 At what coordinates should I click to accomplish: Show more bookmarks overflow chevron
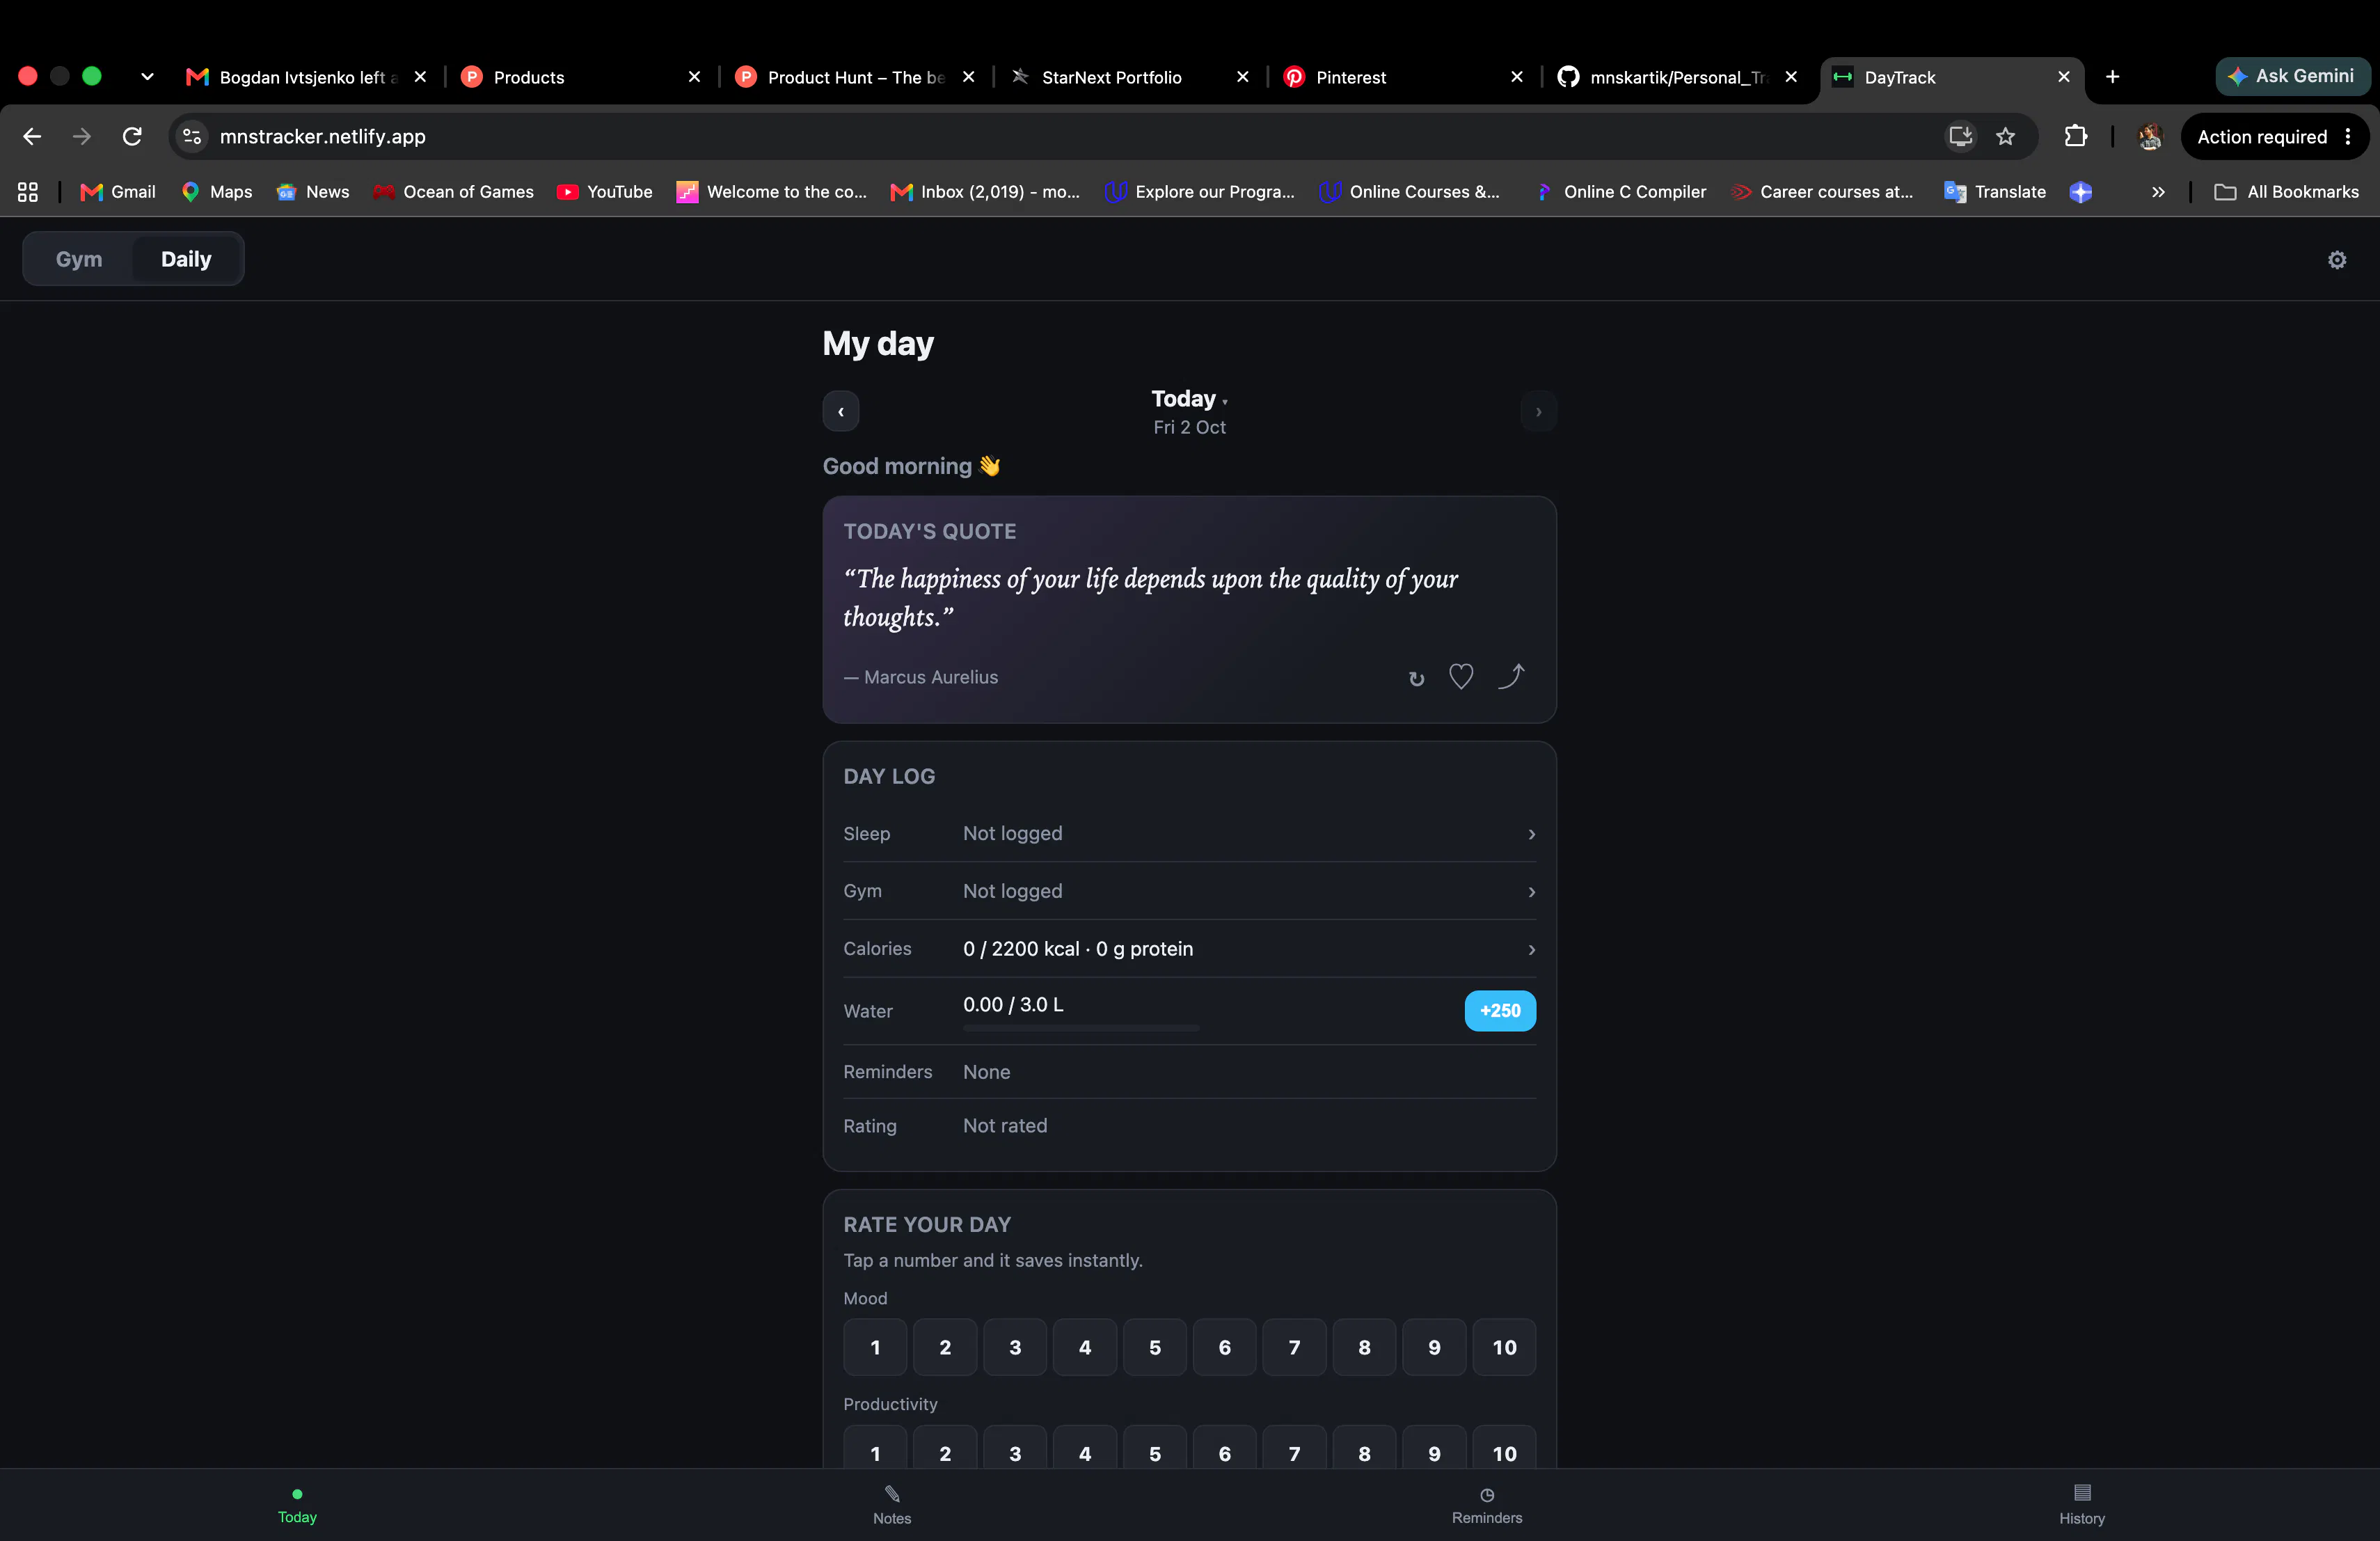2158,192
